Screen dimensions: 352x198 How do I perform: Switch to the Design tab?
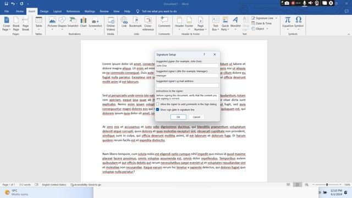click(44, 11)
